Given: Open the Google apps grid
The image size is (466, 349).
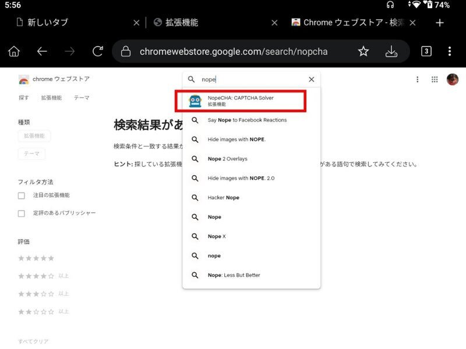Looking at the screenshot, I should (435, 79).
